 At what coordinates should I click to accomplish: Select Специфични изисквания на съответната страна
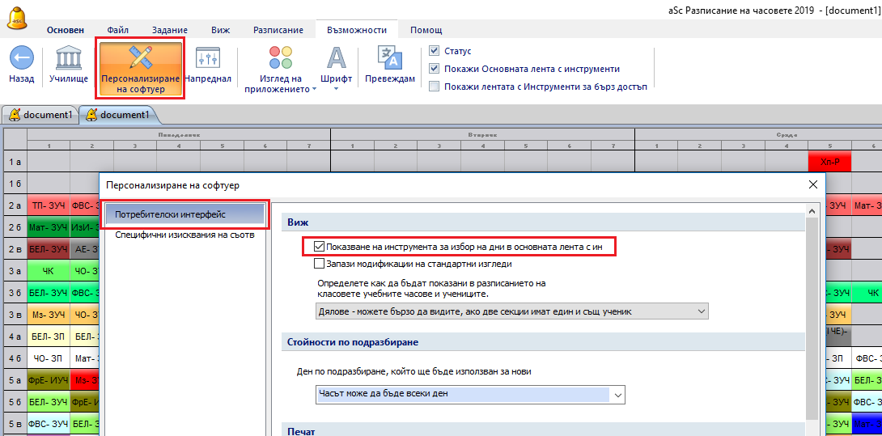click(184, 235)
